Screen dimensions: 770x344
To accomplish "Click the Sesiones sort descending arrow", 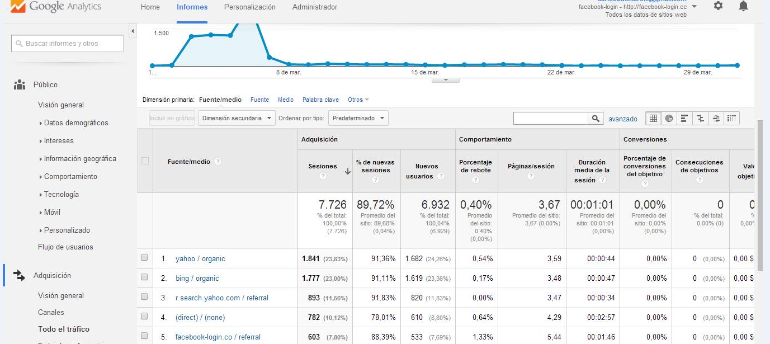I will (x=348, y=172).
